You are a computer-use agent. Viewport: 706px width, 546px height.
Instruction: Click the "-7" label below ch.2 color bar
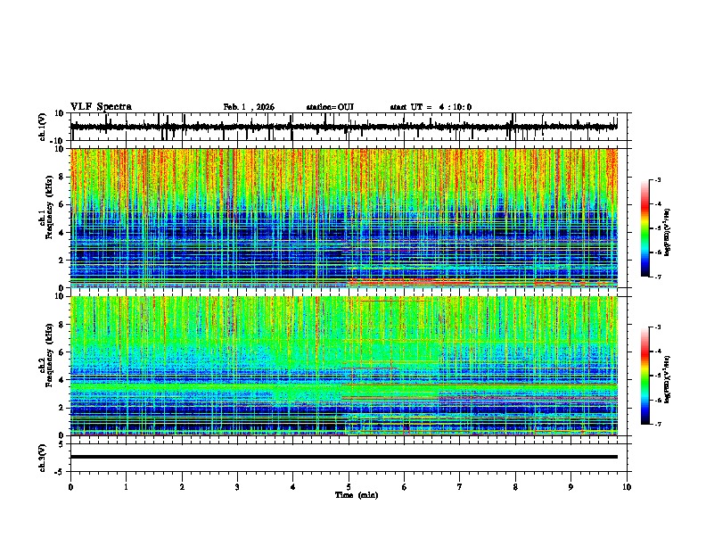pos(657,425)
